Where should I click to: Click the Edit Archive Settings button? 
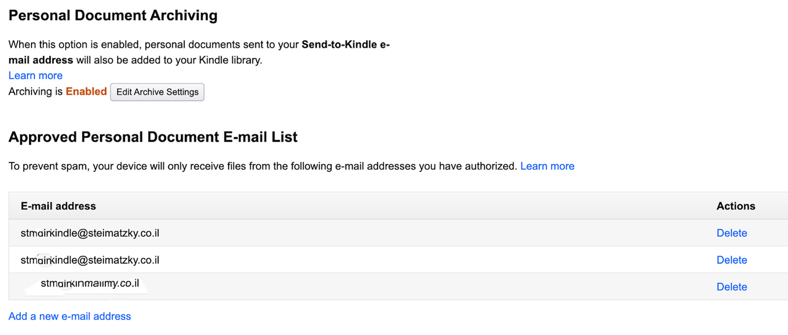pyautogui.click(x=157, y=92)
